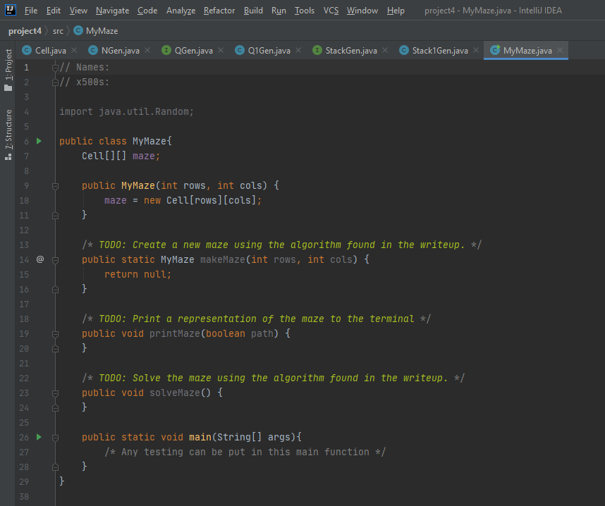Image resolution: width=605 pixels, height=506 pixels.
Task: Click the Cell.java class file icon
Action: tap(27, 50)
